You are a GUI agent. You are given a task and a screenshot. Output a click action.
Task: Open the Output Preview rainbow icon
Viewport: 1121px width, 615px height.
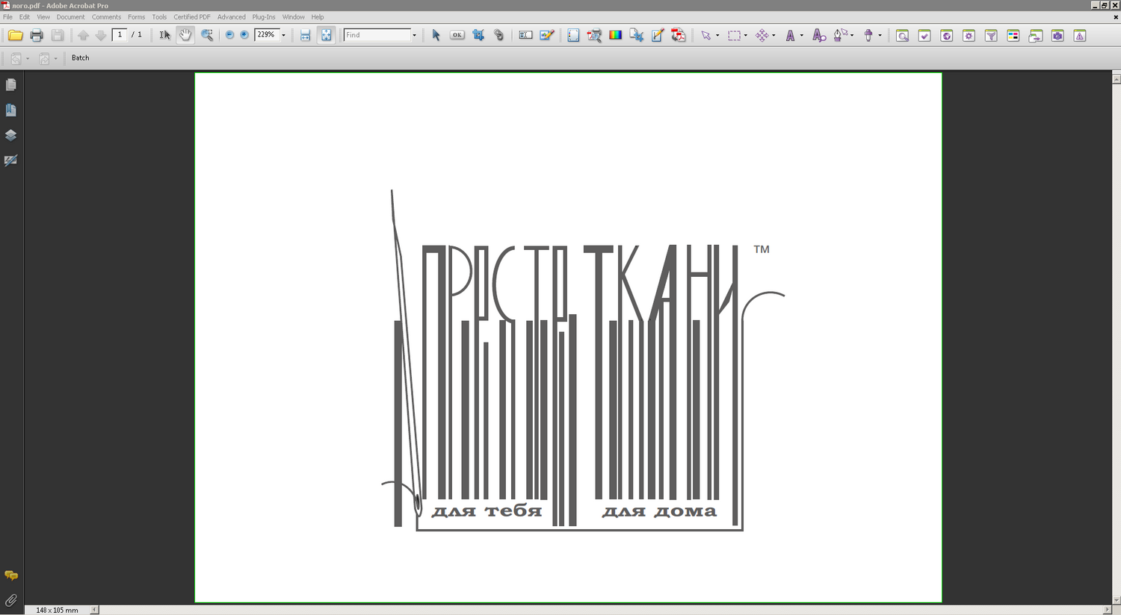pyautogui.click(x=616, y=35)
